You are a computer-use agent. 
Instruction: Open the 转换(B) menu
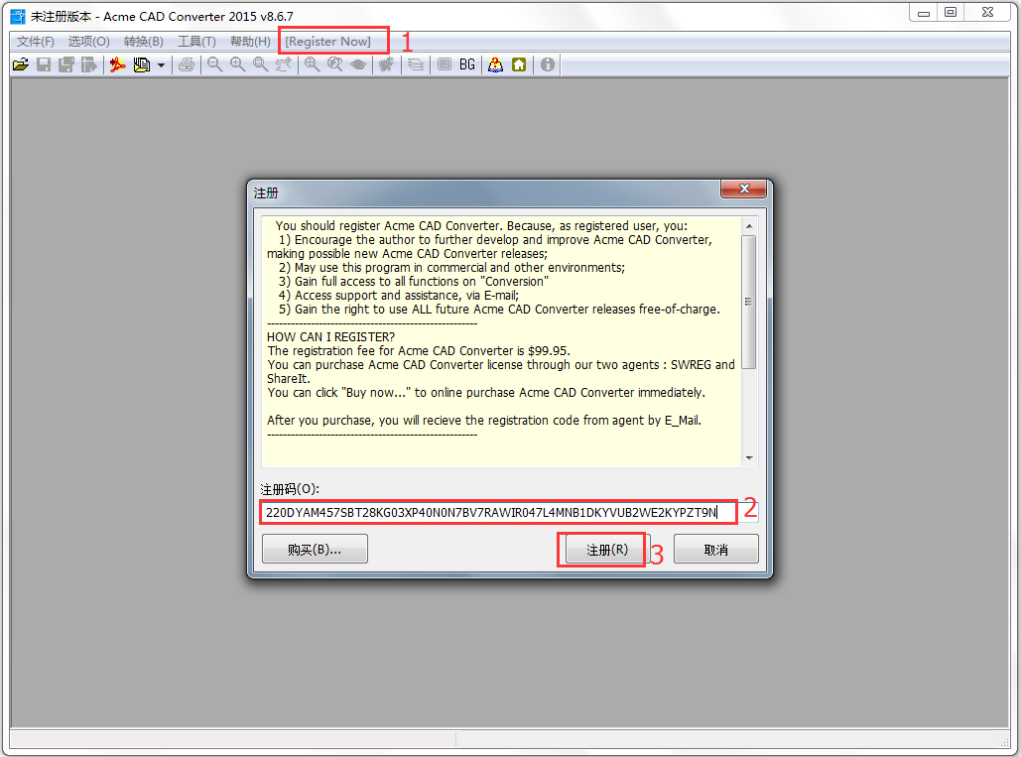(x=143, y=41)
